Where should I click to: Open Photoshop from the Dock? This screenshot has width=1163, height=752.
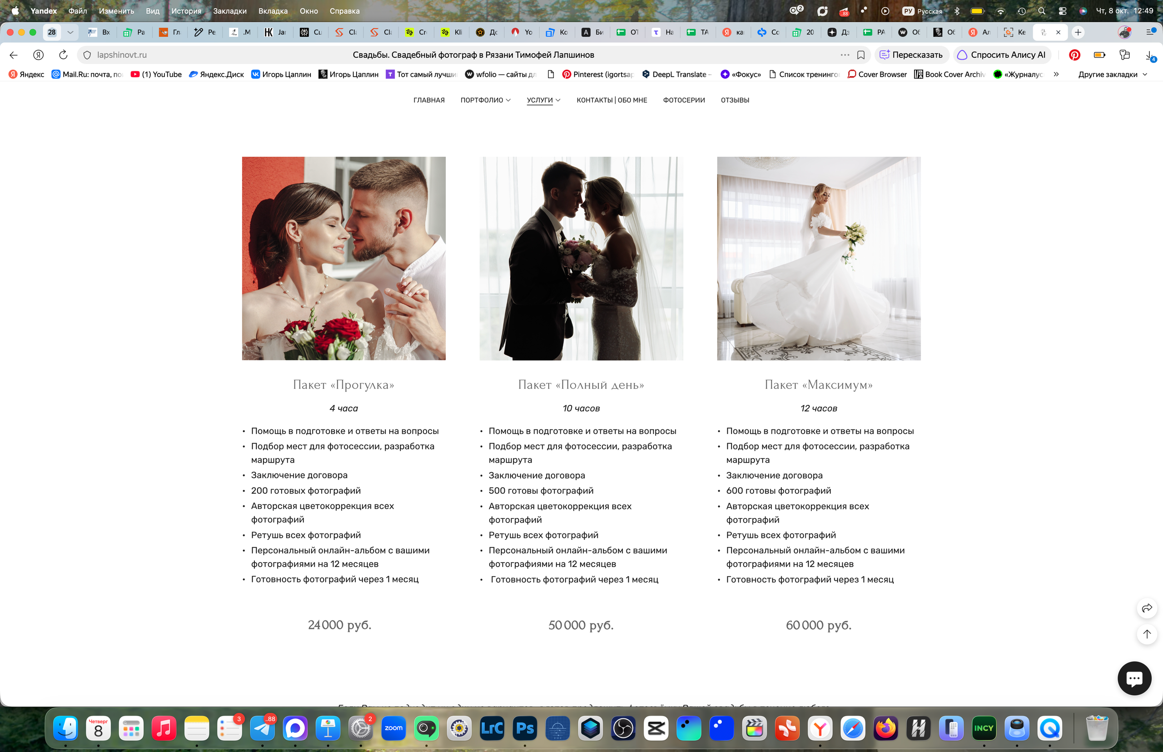coord(525,728)
